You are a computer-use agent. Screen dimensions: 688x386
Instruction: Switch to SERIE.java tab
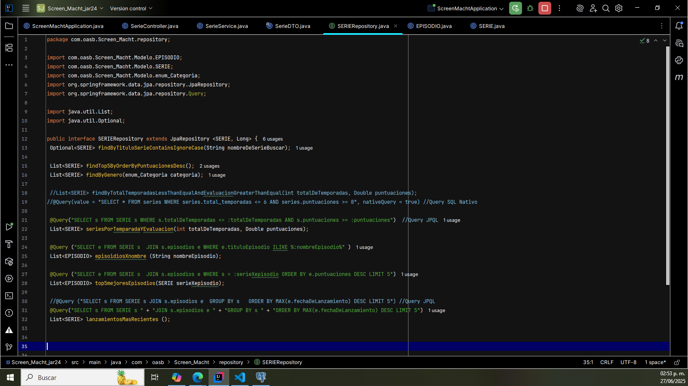click(488, 26)
